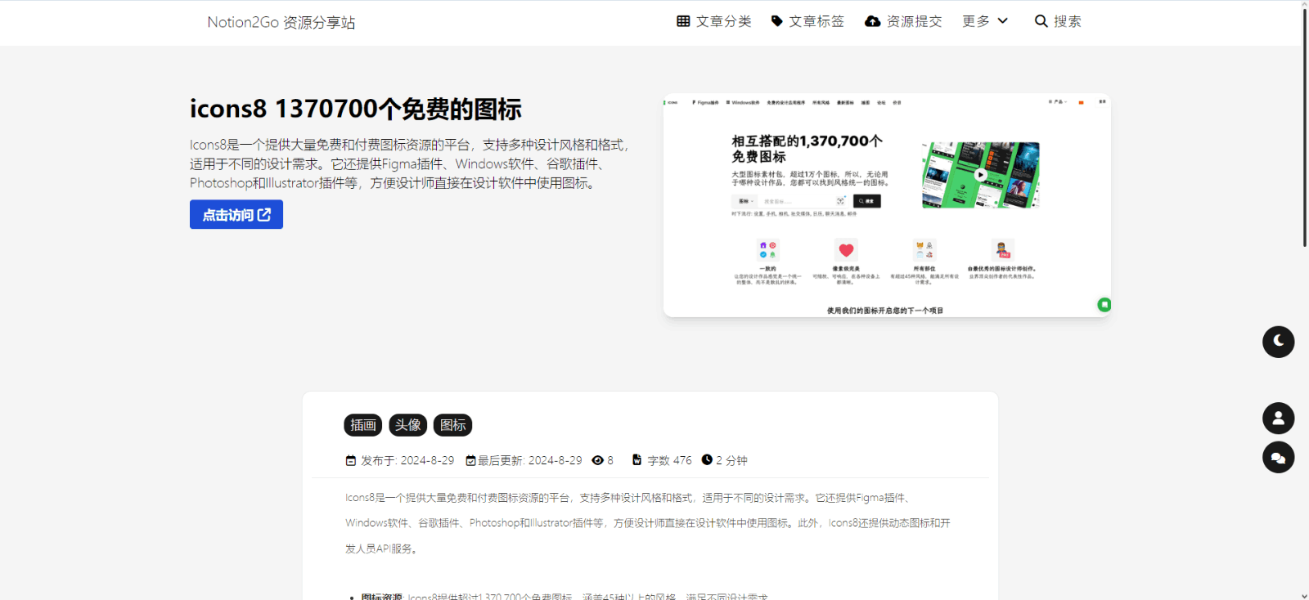Open the Notion2Go 资源分享站 home link
The image size is (1309, 600).
point(281,22)
